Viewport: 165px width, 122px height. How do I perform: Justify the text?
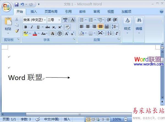coord(100,26)
